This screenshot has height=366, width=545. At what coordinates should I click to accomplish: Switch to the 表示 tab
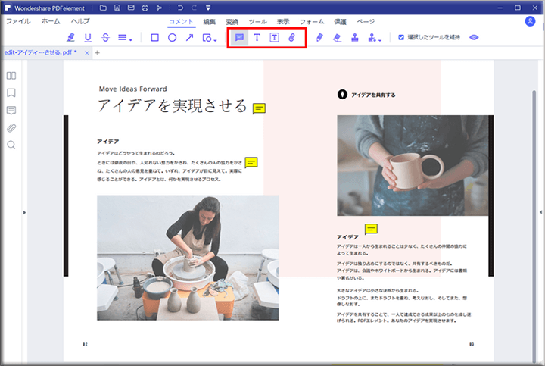283,21
